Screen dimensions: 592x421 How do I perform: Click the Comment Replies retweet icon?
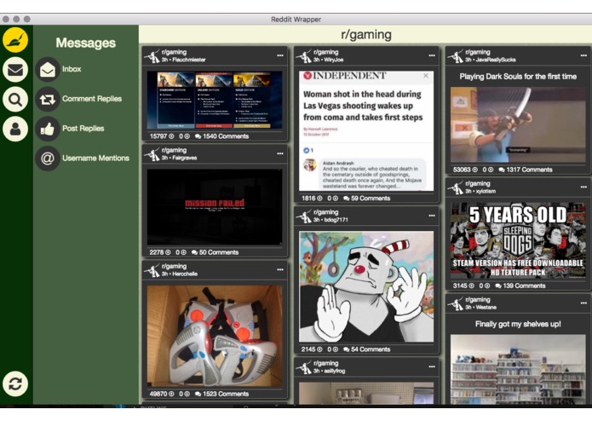[x=48, y=100]
